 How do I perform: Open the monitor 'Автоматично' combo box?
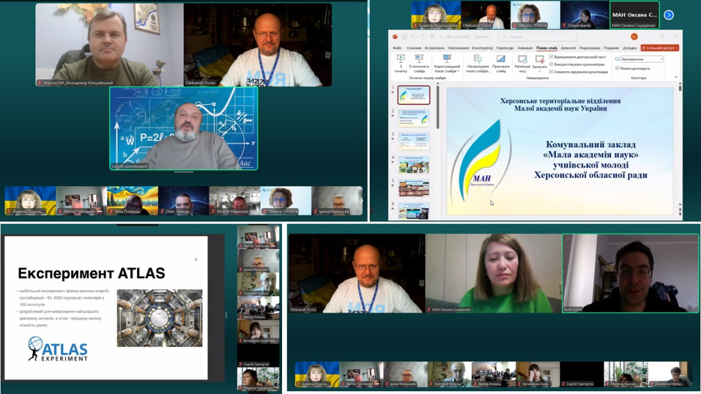tap(642, 59)
